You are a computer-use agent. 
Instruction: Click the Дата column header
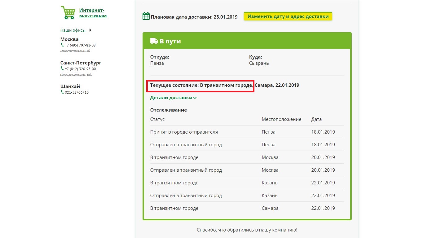(316, 119)
